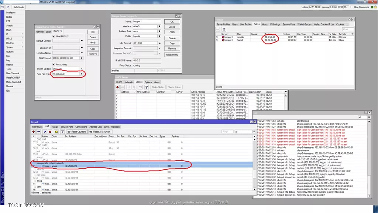Click the undo arrow in WinBox top toolbar
The image size is (378, 213).
[3, 7]
